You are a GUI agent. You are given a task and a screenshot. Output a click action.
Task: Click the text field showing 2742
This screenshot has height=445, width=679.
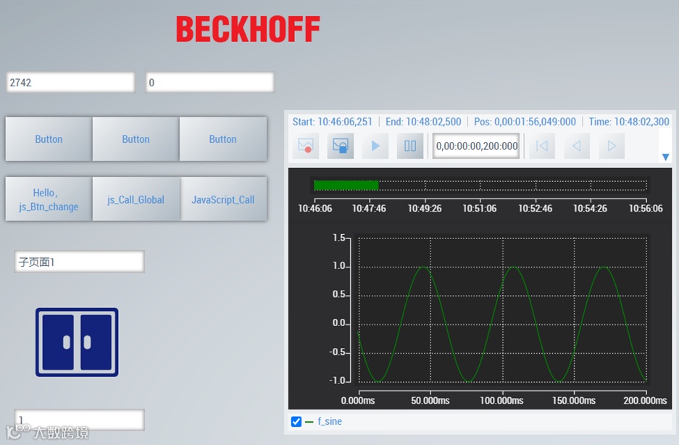tap(70, 83)
